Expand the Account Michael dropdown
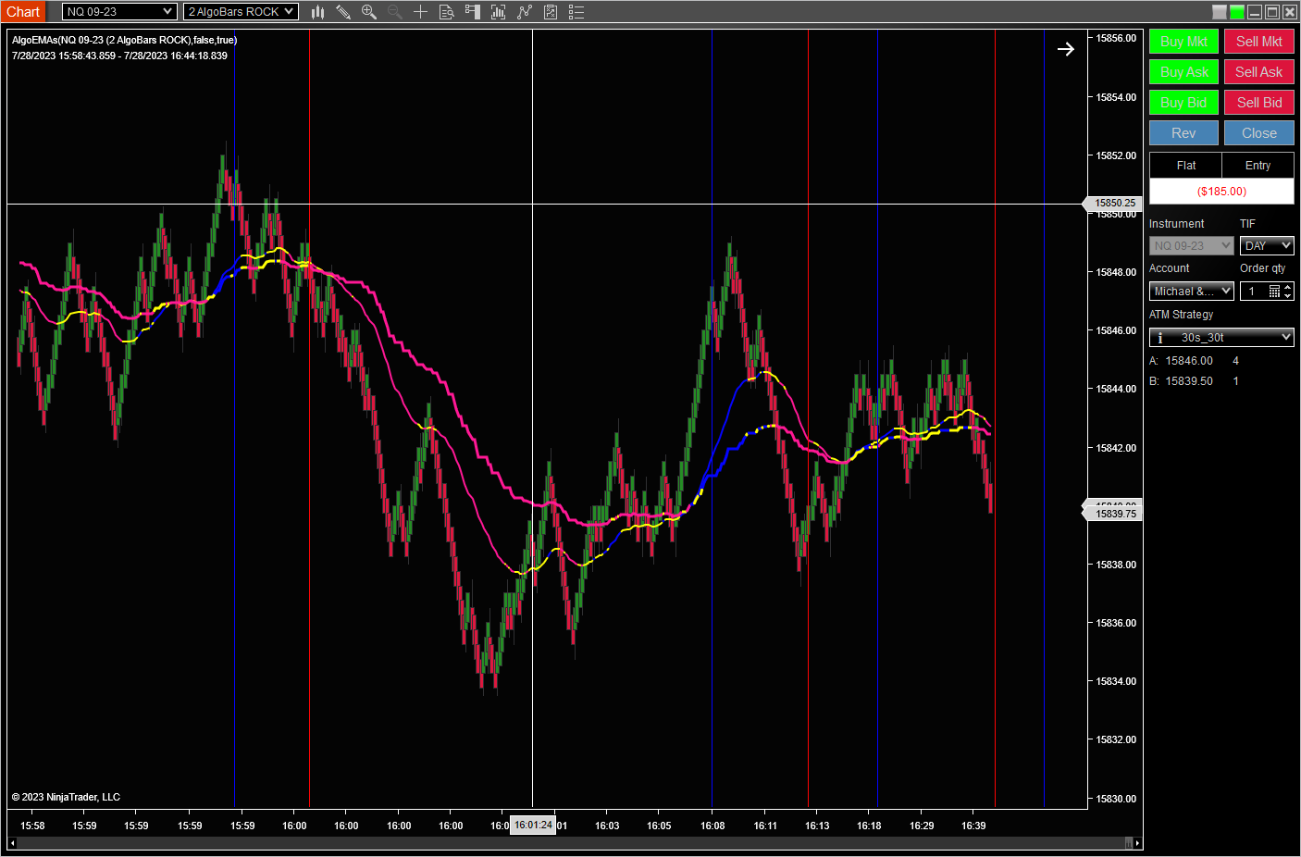The width and height of the screenshot is (1301, 857). 1192,292
